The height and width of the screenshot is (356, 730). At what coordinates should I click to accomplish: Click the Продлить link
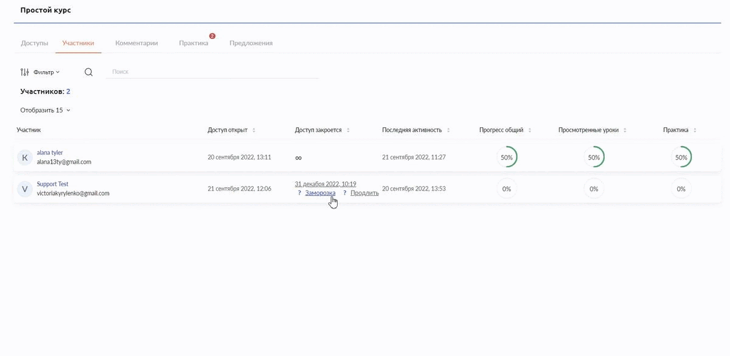click(x=364, y=193)
